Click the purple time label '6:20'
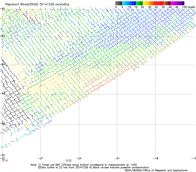 coord(69,161)
